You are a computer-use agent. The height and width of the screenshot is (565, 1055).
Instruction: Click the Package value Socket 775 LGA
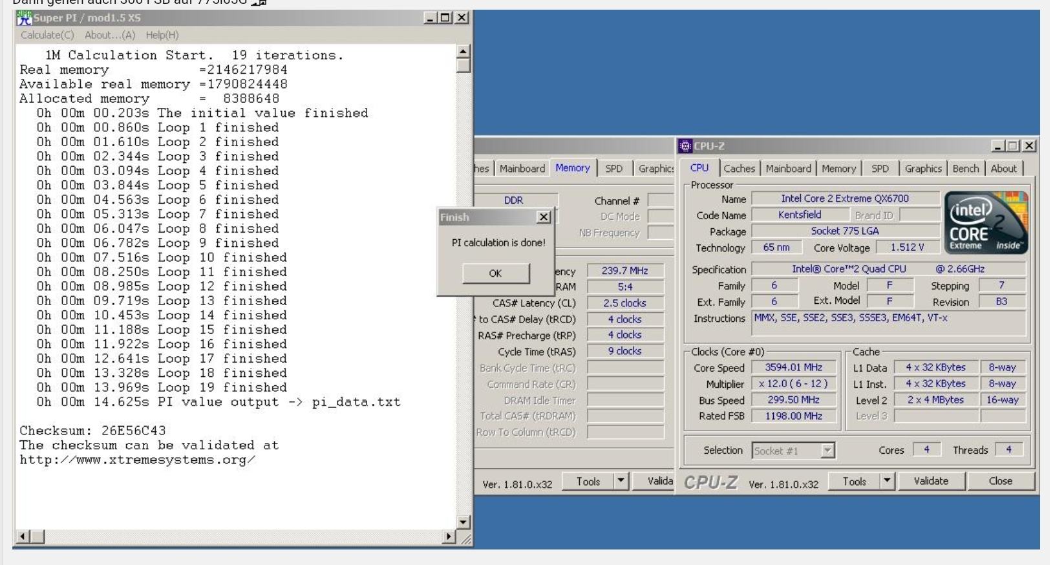(845, 231)
